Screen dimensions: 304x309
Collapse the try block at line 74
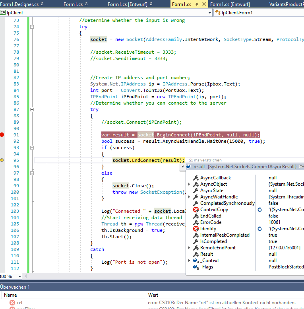point(32,27)
